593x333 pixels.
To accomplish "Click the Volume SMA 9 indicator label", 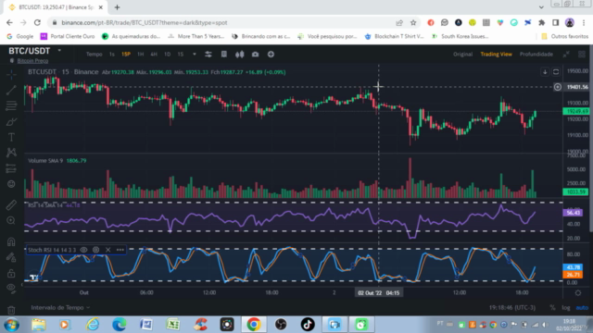I will [x=45, y=161].
